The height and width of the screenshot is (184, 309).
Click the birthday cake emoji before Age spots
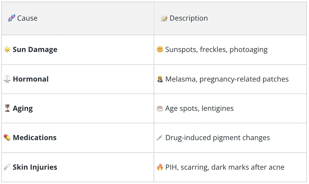tap(160, 108)
